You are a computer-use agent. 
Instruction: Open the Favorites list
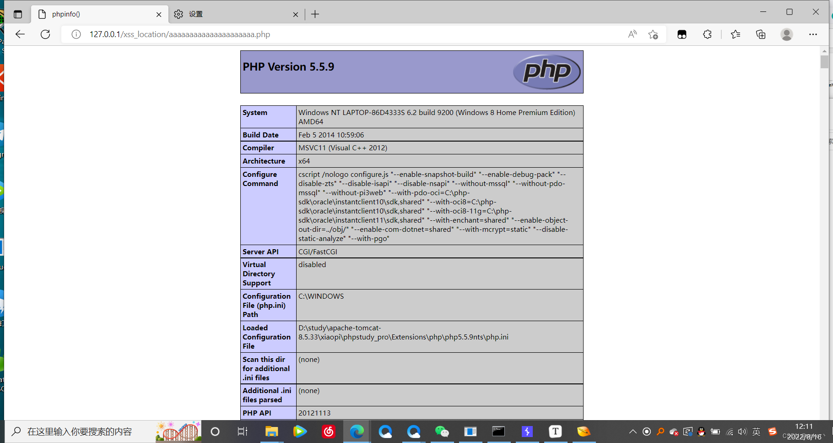coord(736,34)
